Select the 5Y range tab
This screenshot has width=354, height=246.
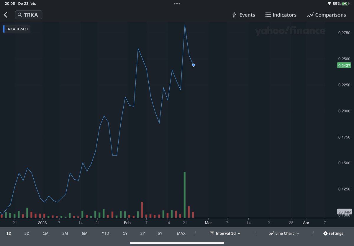pyautogui.click(x=160, y=233)
